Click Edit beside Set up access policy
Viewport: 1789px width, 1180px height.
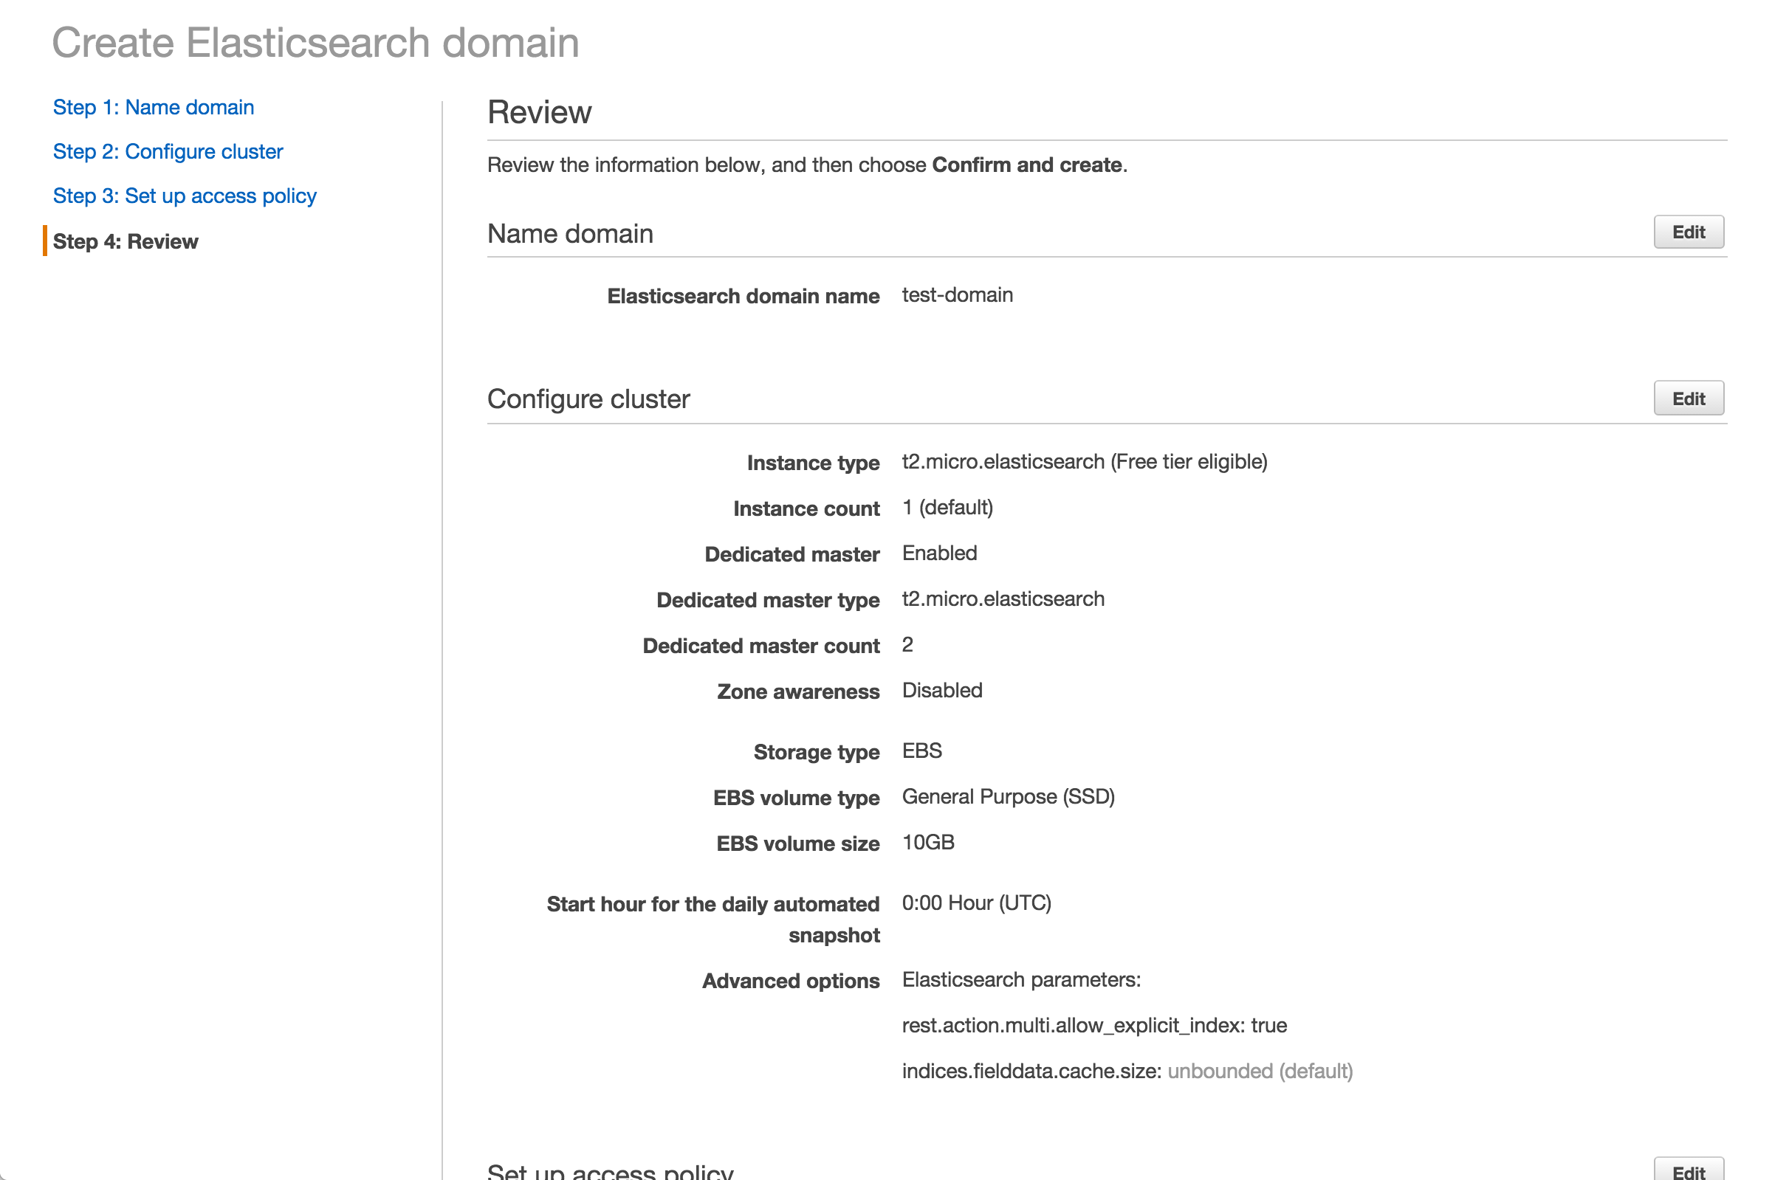click(1688, 1172)
